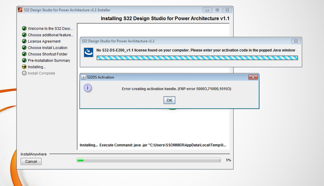Select the 'Install Complete' step text
Screen dimensions: 324x186
point(41,73)
